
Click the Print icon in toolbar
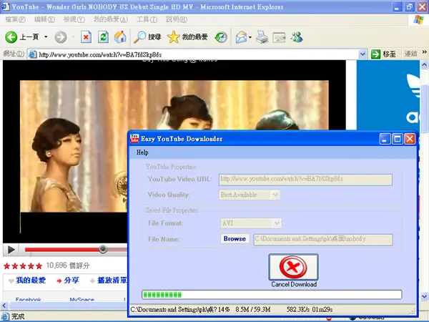[x=262, y=37]
